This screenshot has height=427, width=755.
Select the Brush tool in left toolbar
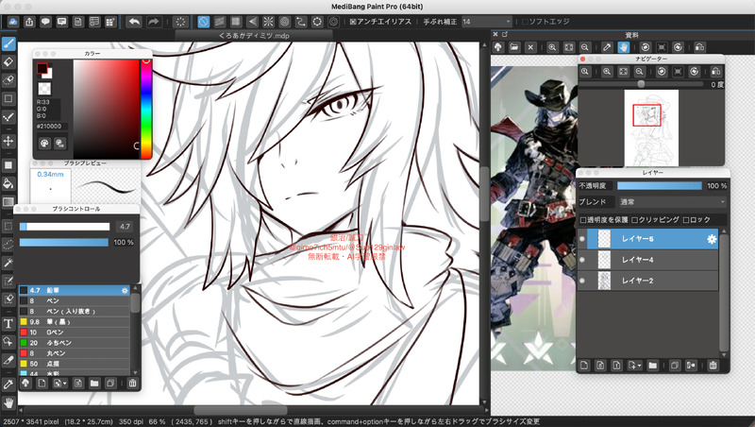tap(8, 44)
